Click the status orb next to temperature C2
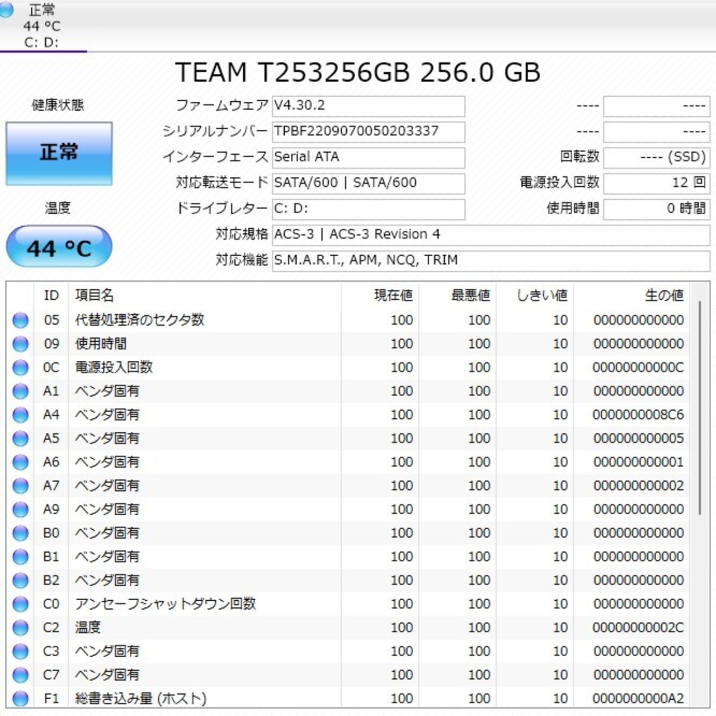This screenshot has height=716, width=716. (20, 628)
